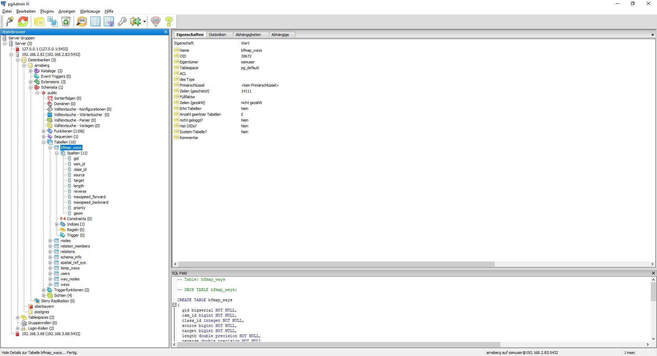This screenshot has height=356, width=657.
Task: Open filtered data view icon
Action: [x=109, y=22]
